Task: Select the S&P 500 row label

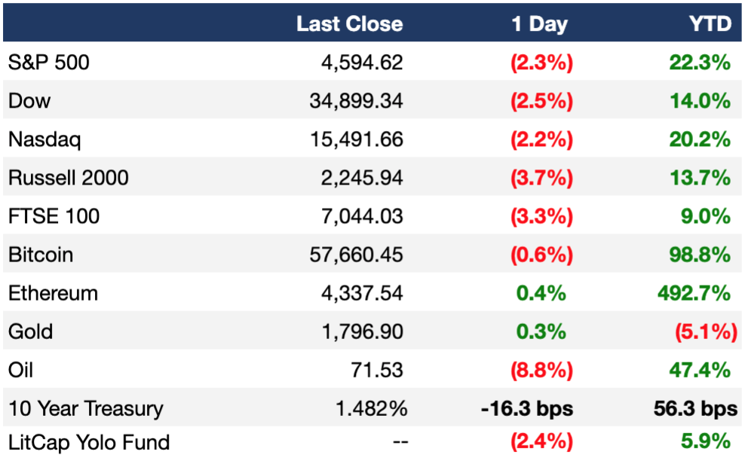Action: click(48, 63)
